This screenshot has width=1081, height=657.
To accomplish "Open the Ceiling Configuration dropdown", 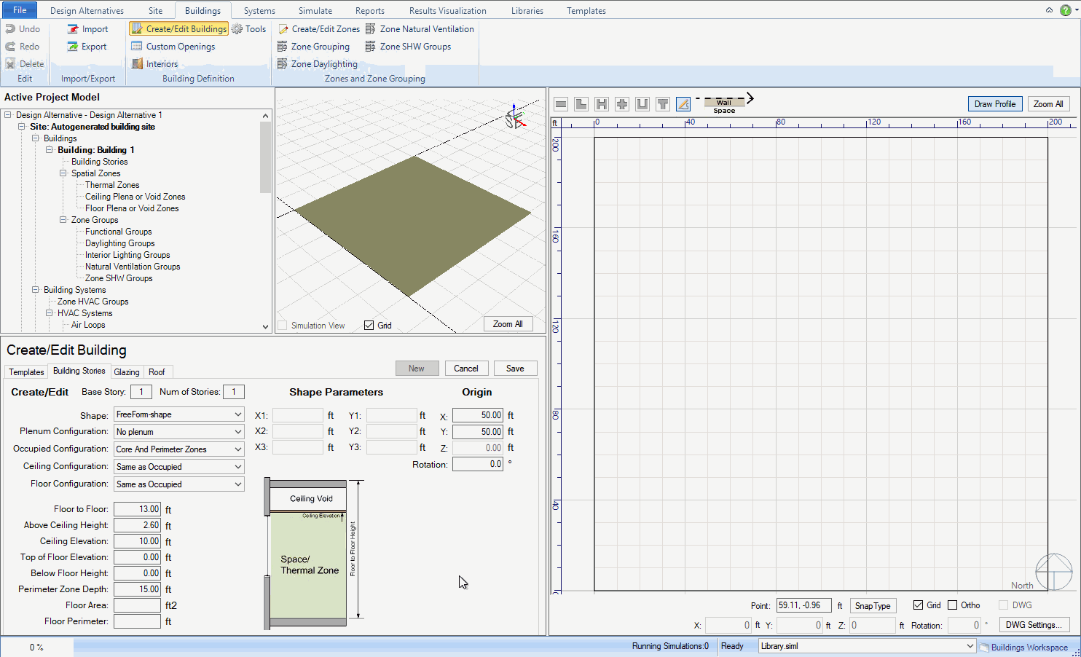I will pos(179,467).
